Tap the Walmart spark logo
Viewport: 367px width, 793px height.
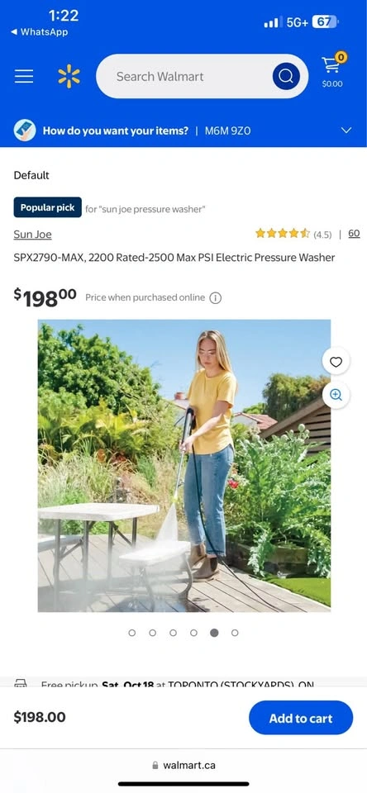tap(69, 76)
